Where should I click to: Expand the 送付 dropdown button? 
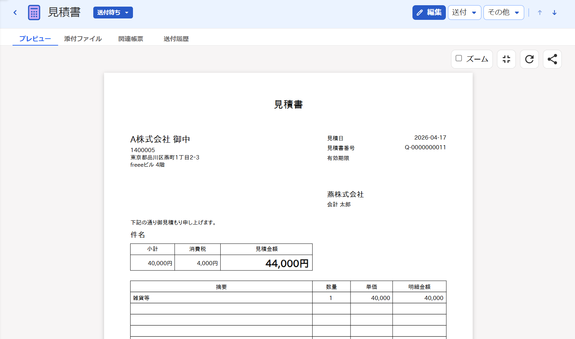click(464, 13)
